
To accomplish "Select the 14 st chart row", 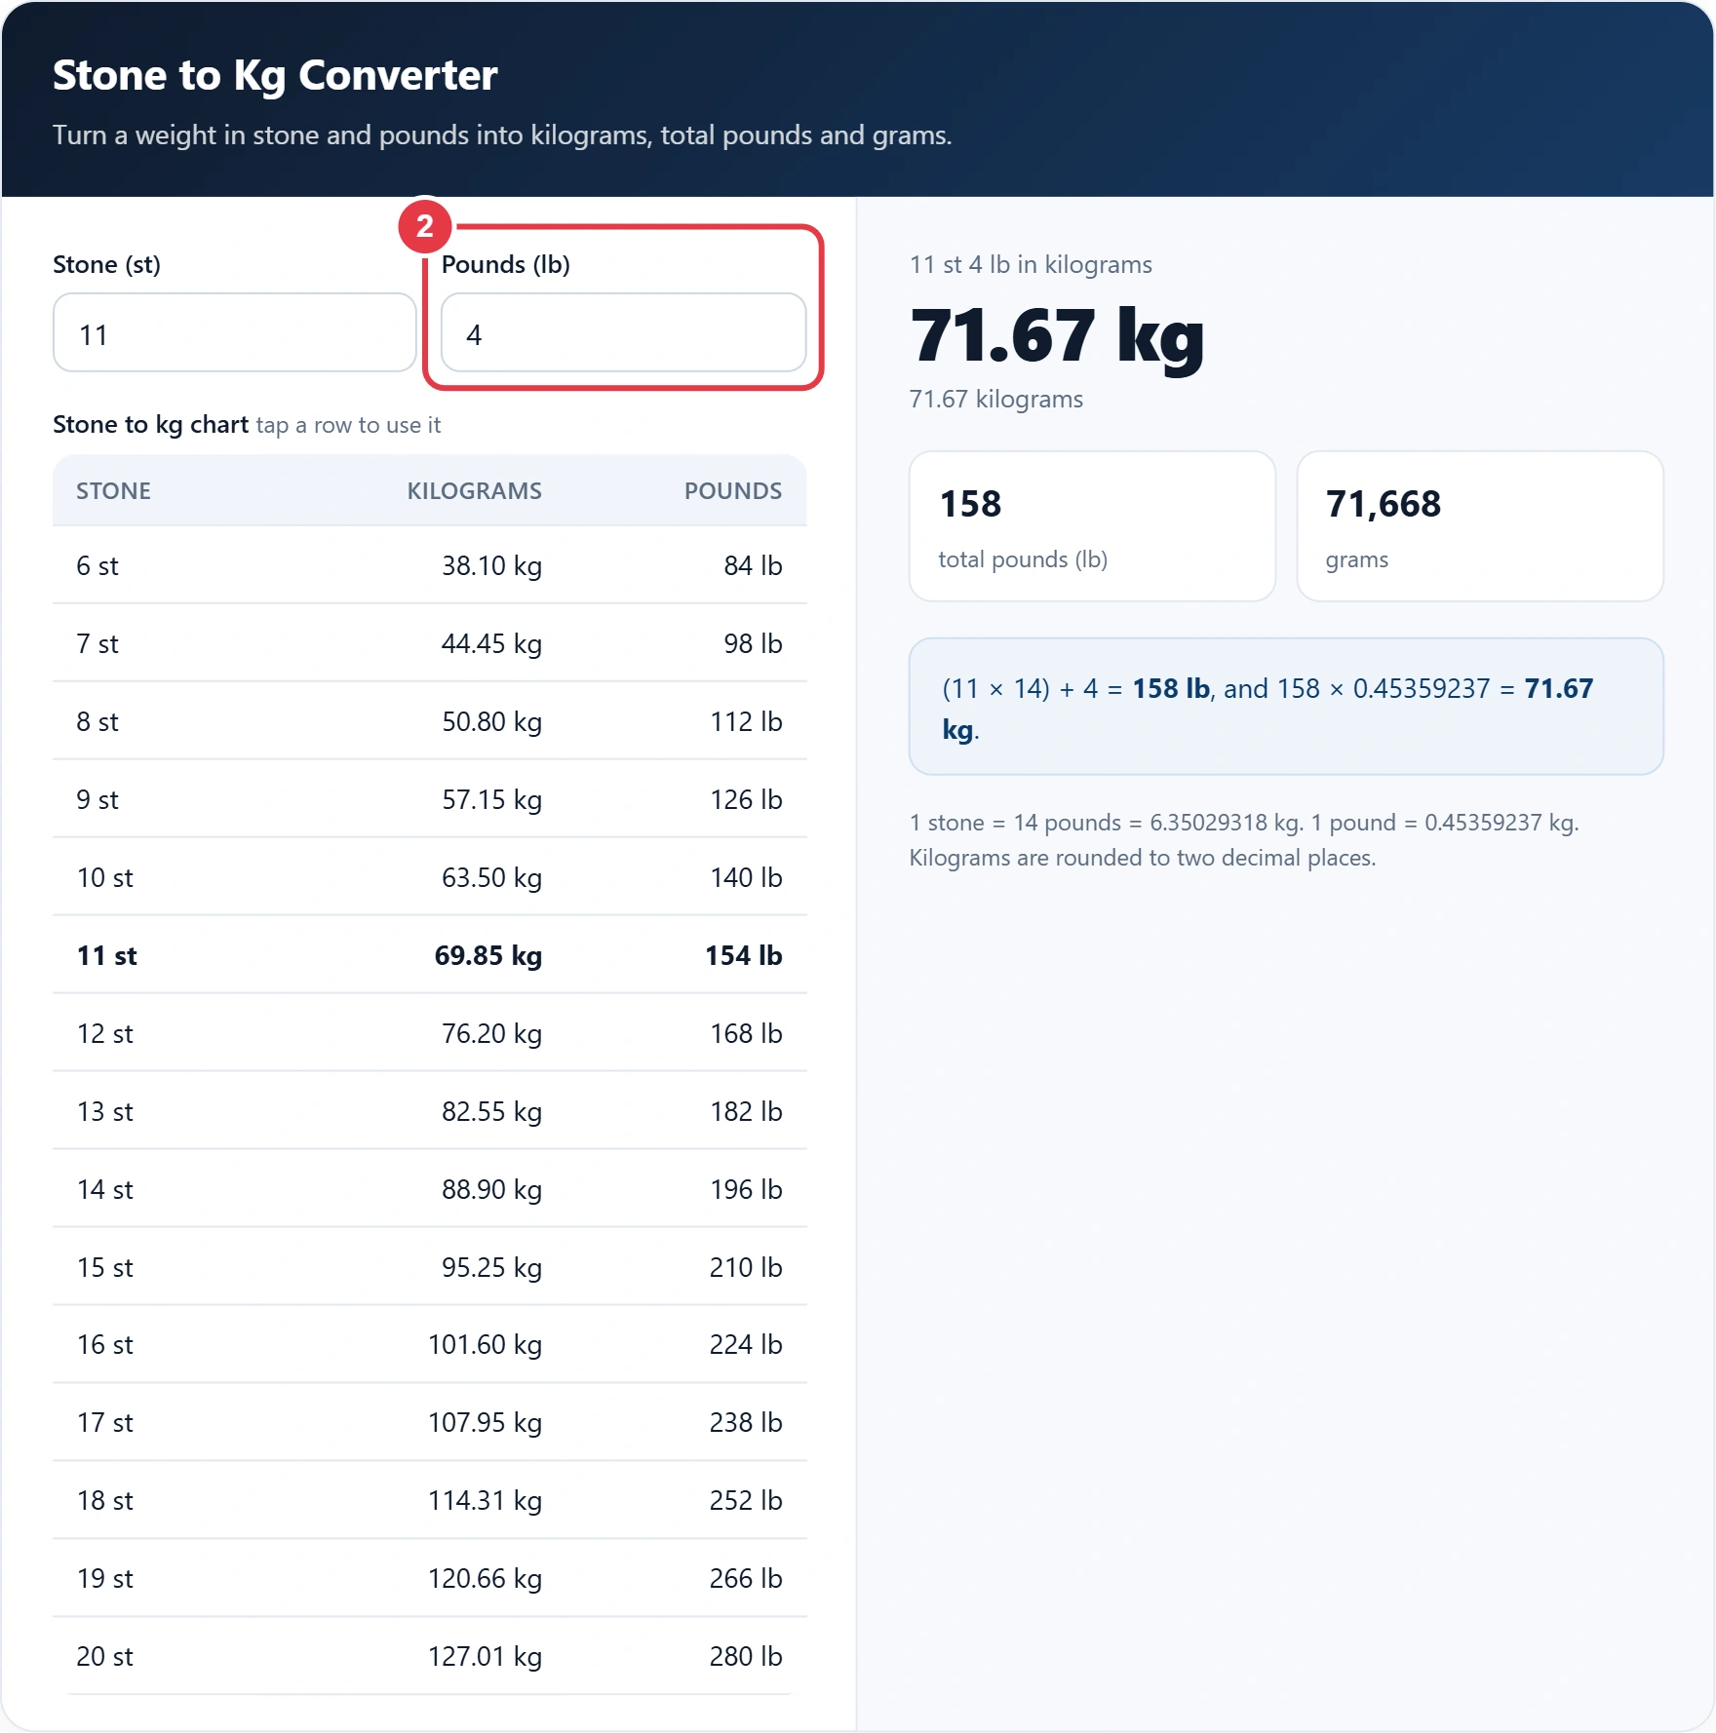I will click(430, 1189).
